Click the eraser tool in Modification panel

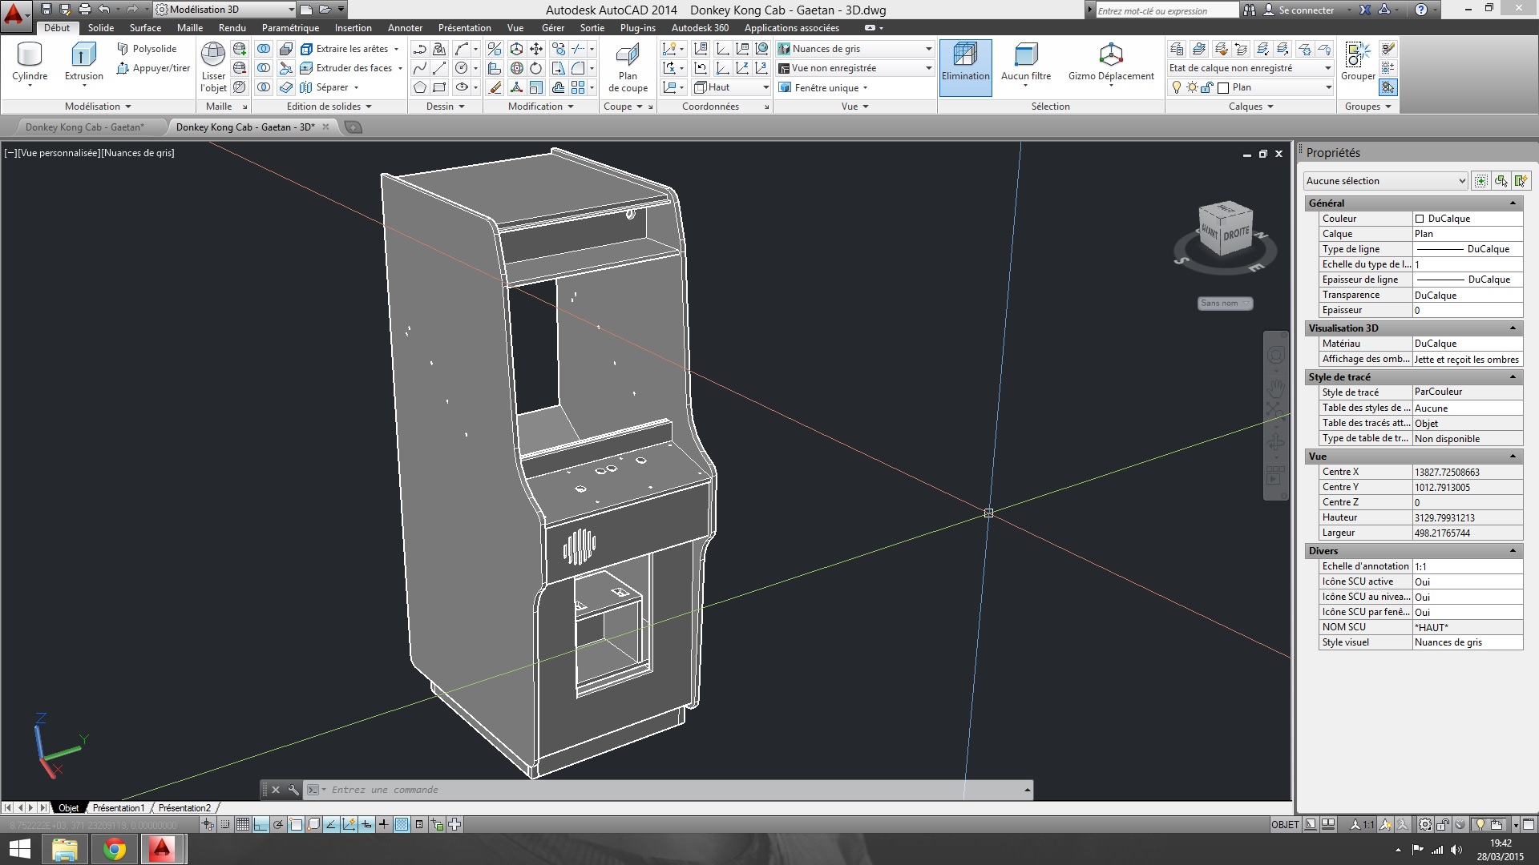click(x=495, y=87)
